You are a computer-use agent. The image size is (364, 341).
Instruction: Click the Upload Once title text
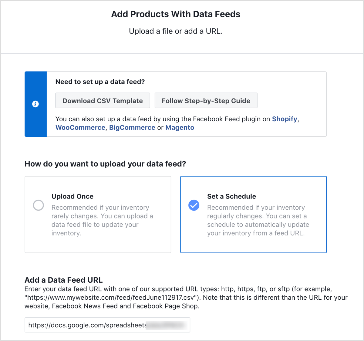[72, 196]
